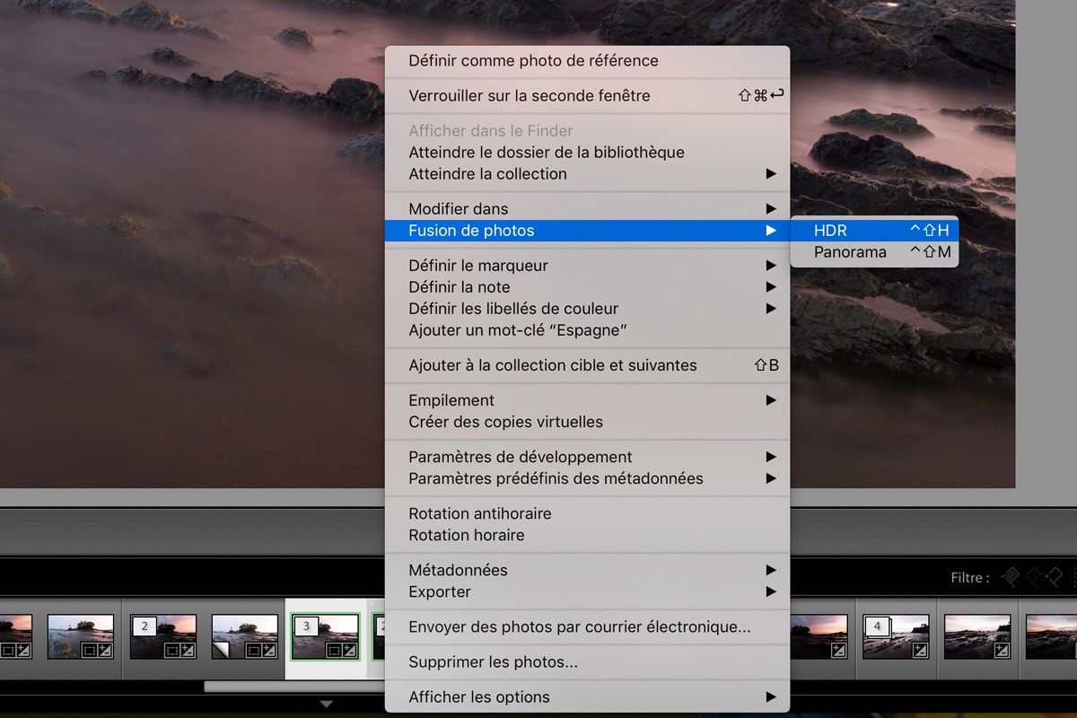Select Créer des copies virtuelles
This screenshot has width=1077, height=718.
pyautogui.click(x=505, y=422)
